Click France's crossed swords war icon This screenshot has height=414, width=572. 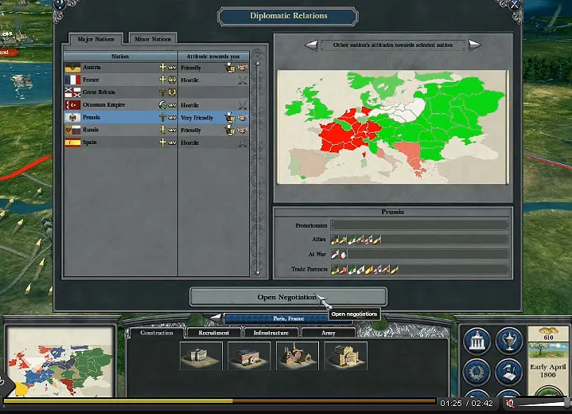(x=243, y=80)
